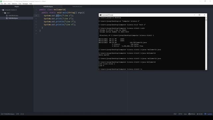213x120 pixels.
Task: Click the "Line 2" string in code
Action: (67, 19)
